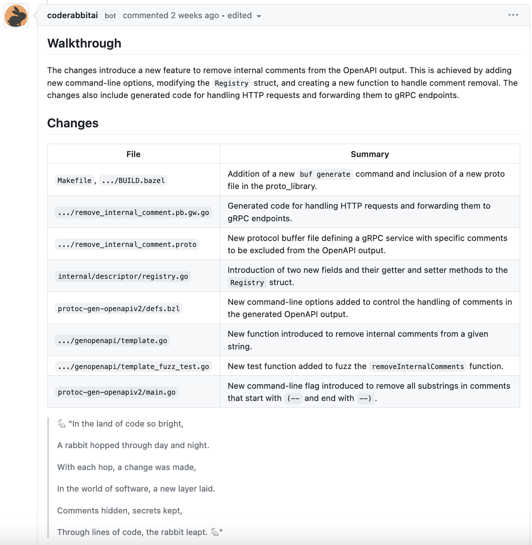
Task: Click the rabbit emoji starting the poem
Action: tap(61, 423)
